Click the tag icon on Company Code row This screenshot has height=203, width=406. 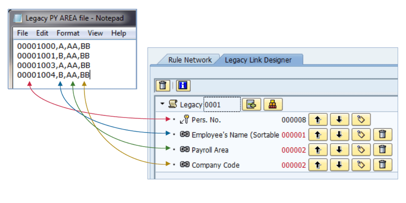[361, 165]
